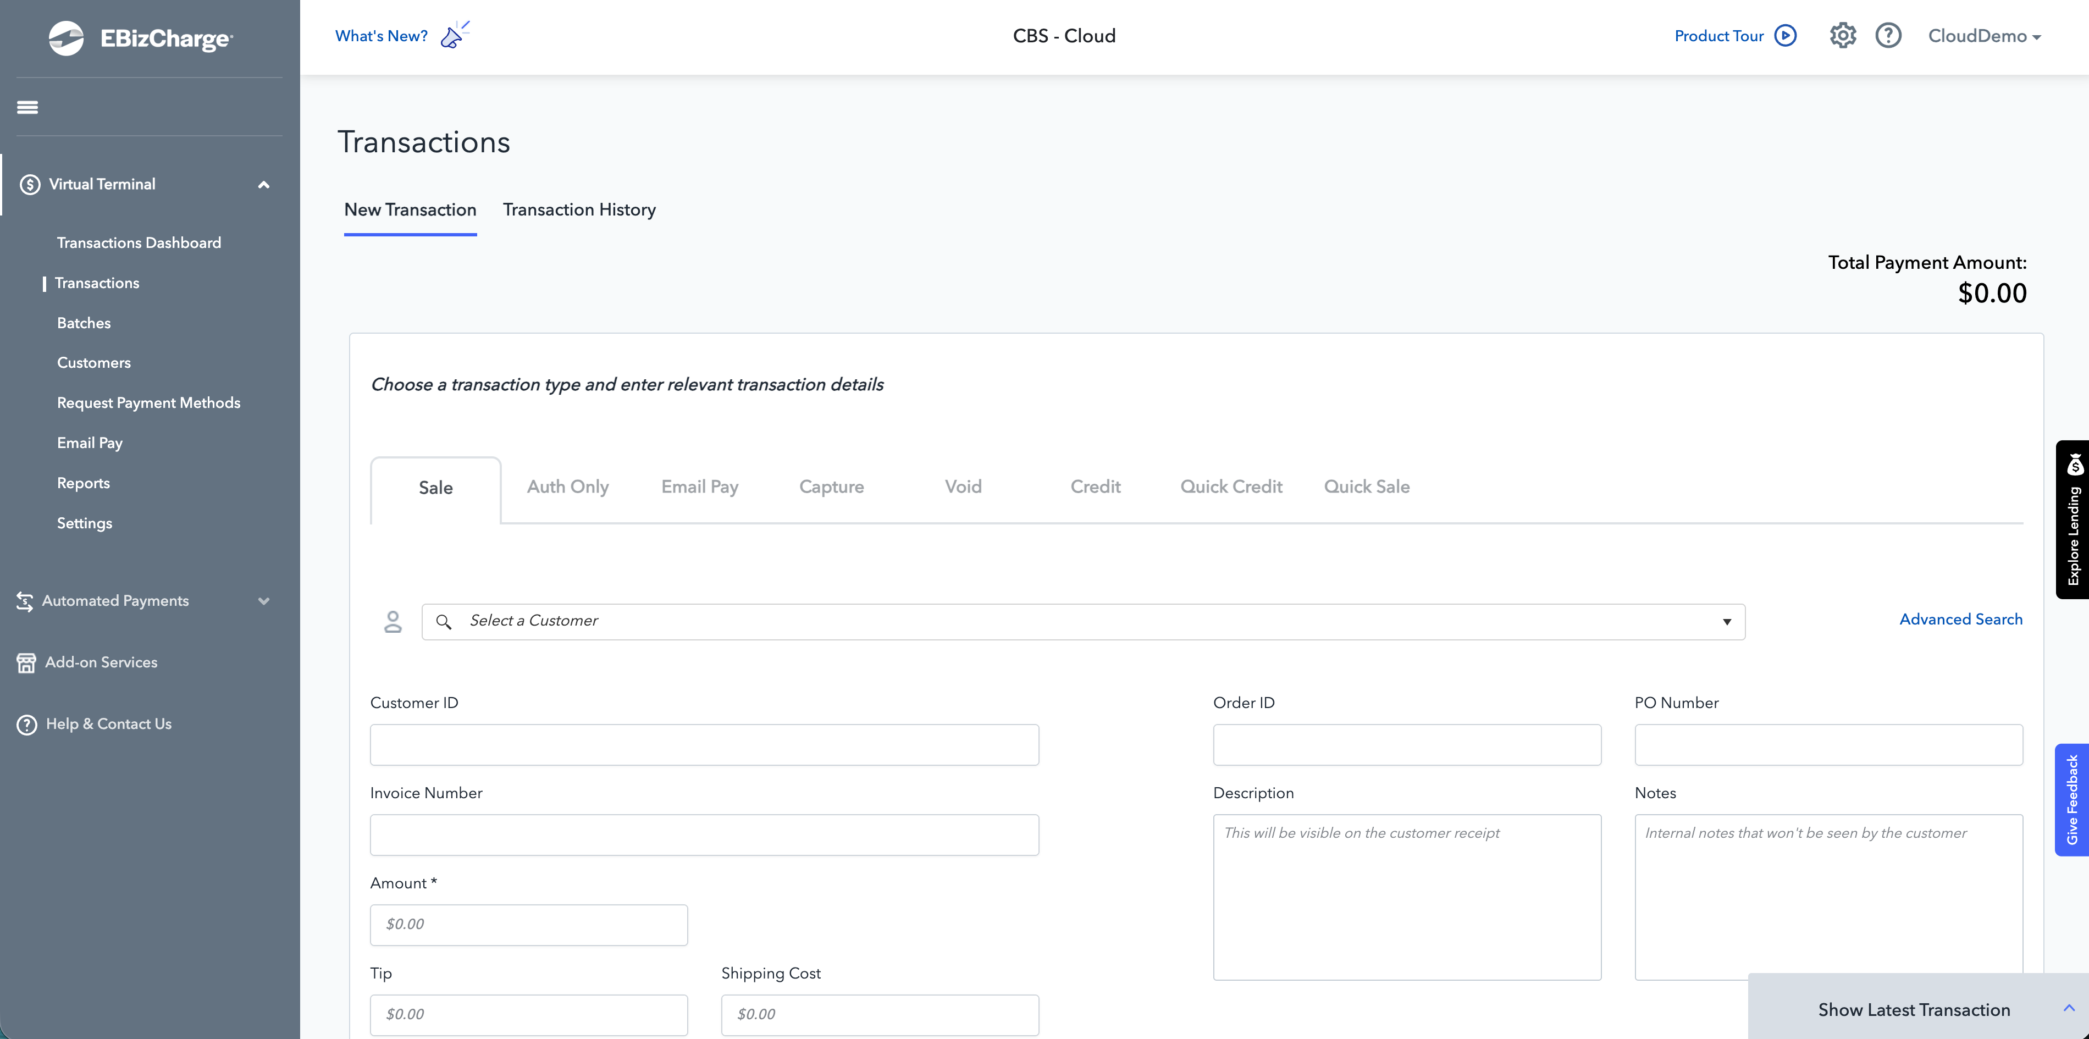Switch to the New Transaction tab
2089x1039 pixels.
pos(410,210)
